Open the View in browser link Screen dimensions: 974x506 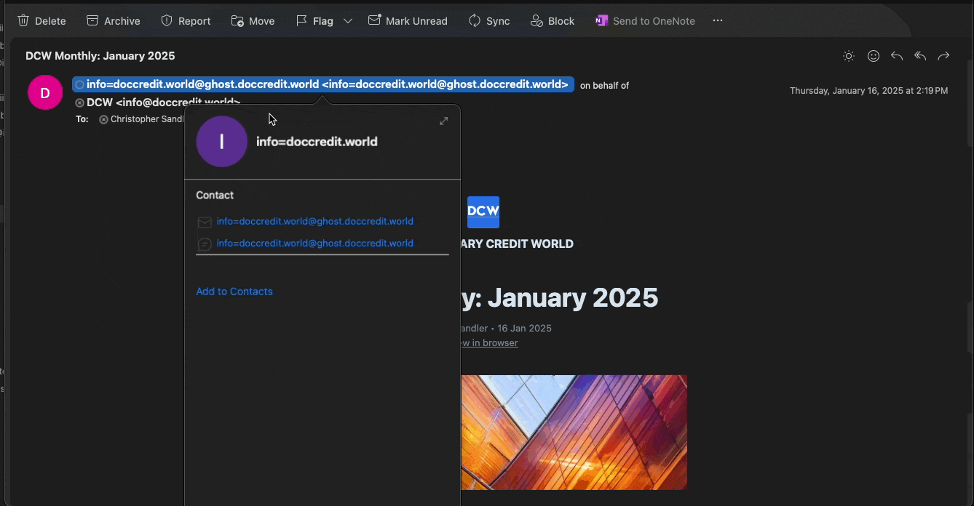pos(489,343)
